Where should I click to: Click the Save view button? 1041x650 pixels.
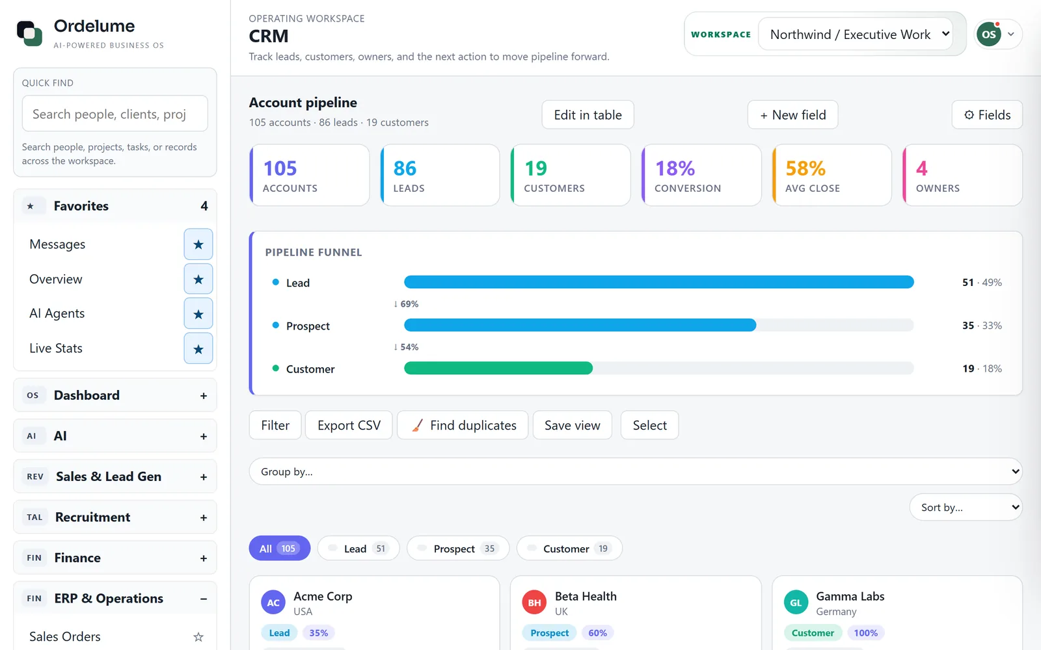tap(573, 425)
